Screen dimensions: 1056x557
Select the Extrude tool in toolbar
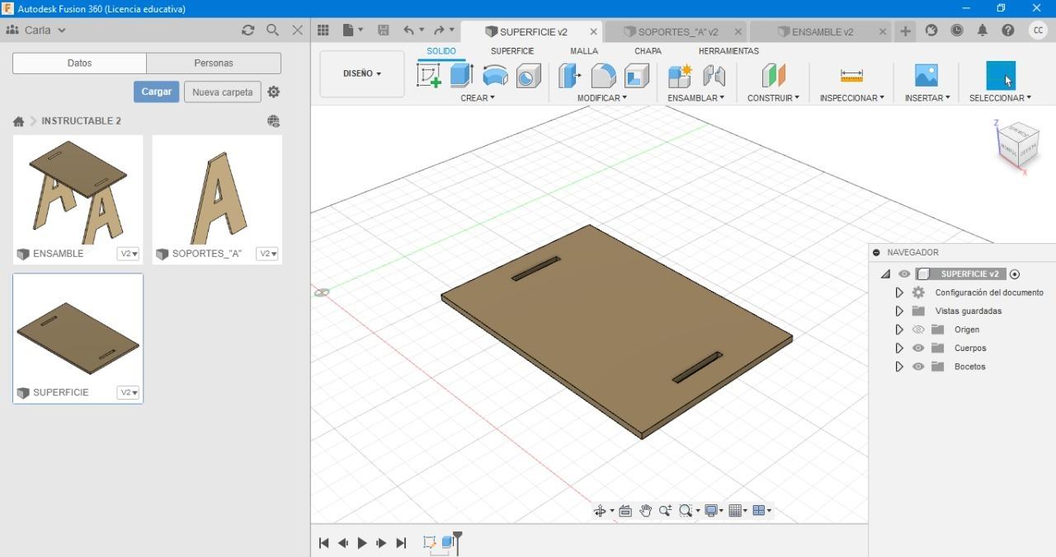461,76
